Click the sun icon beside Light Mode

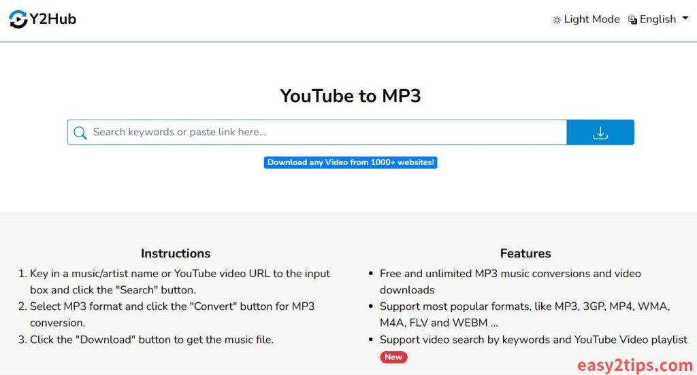tap(557, 20)
